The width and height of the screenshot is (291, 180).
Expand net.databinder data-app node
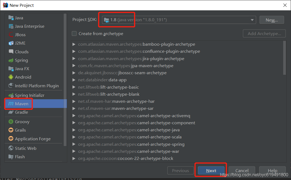tap(74, 80)
